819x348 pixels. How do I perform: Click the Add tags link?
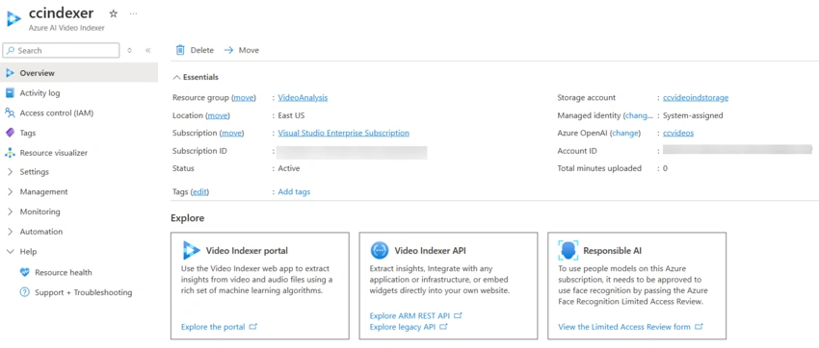point(294,191)
